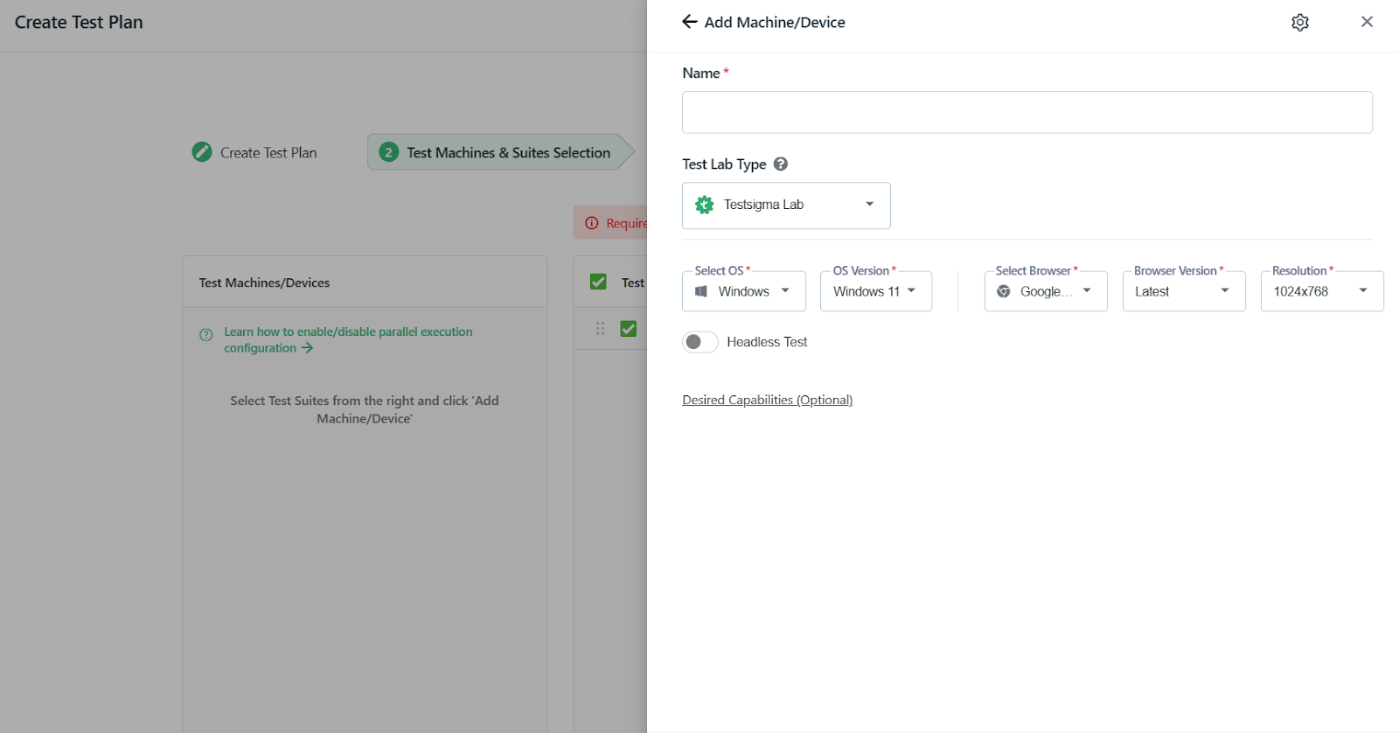
Task: Click the help circle icon beside Learn how
Action: tap(206, 334)
